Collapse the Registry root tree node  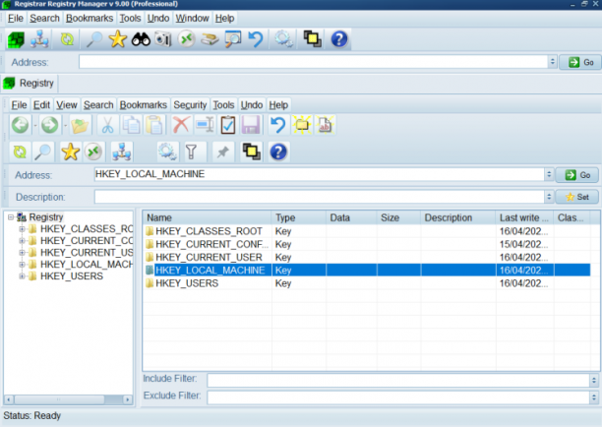pyautogui.click(x=11, y=217)
